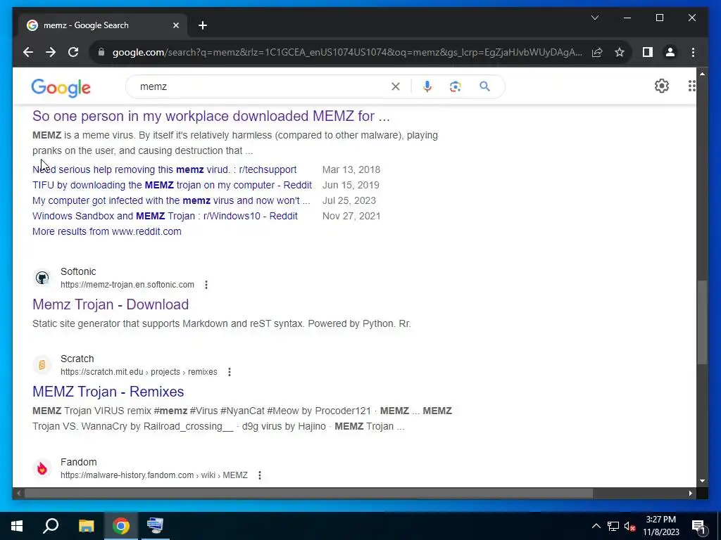Click the scratch.mit.edu breadcrumb URL
The width and height of the screenshot is (721, 540).
pos(139,372)
